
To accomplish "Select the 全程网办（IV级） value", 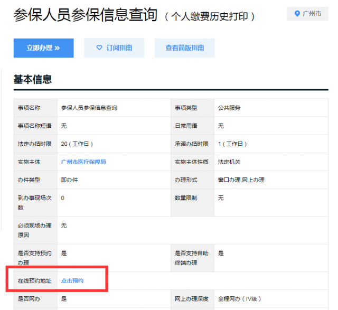I will (239, 299).
